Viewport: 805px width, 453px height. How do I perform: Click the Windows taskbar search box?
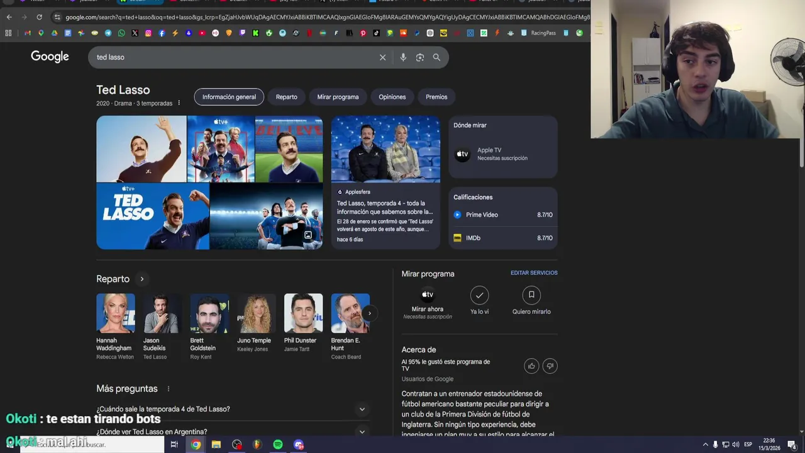pyautogui.click(x=92, y=444)
